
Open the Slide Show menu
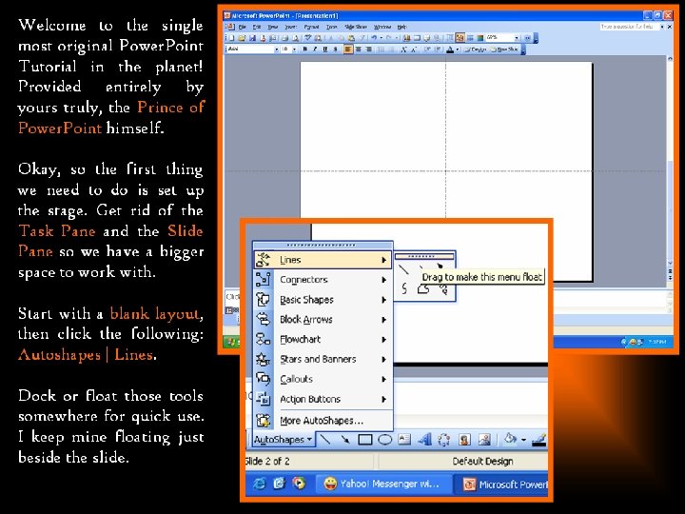(356, 27)
